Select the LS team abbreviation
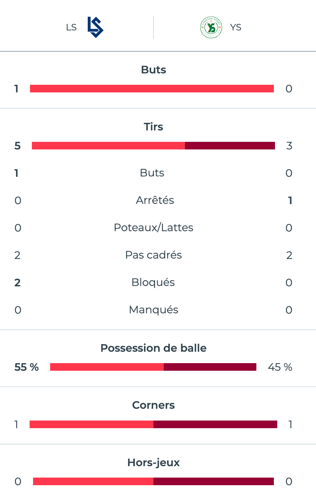 pyautogui.click(x=71, y=27)
